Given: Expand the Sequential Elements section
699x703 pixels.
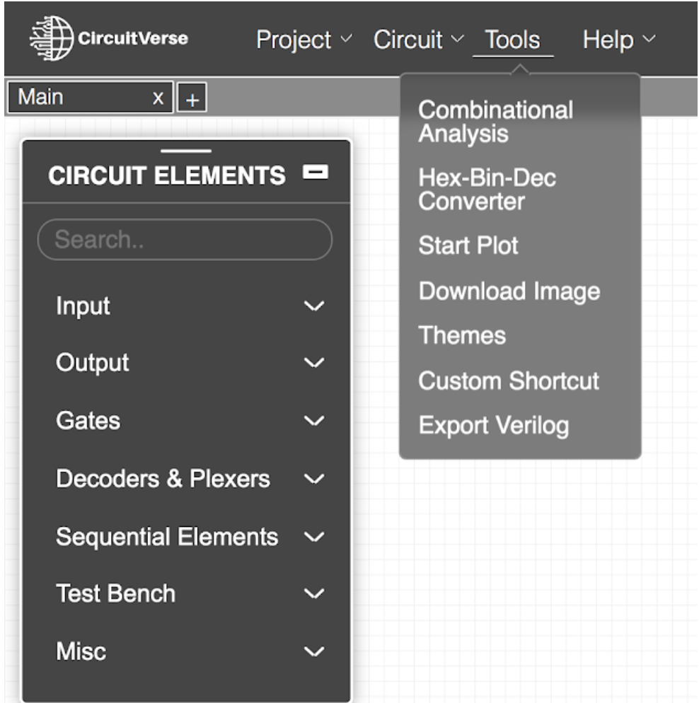Looking at the screenshot, I should 313,537.
